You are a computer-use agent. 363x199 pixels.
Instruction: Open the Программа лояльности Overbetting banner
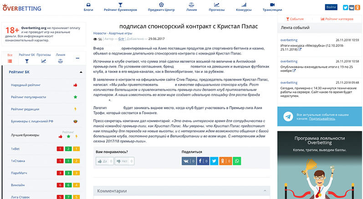319,165
